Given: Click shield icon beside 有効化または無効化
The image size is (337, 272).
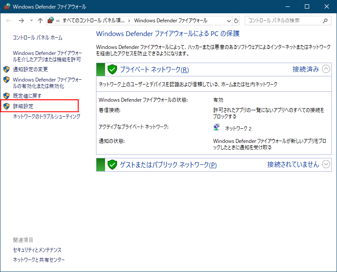Looking at the screenshot, I should pyautogui.click(x=6, y=80).
